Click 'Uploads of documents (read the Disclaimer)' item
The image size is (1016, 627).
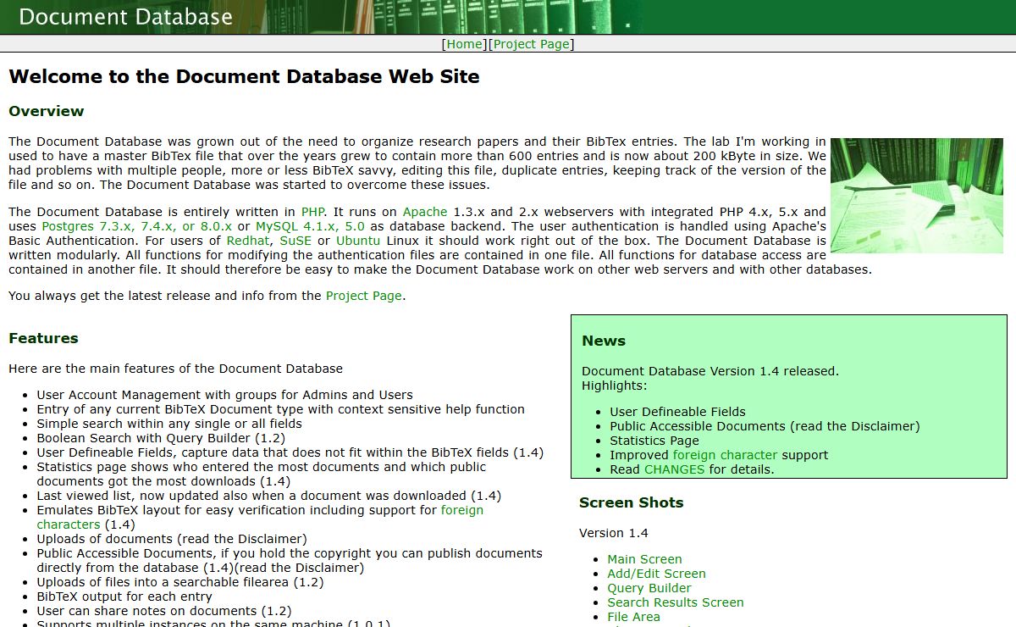coord(172,539)
